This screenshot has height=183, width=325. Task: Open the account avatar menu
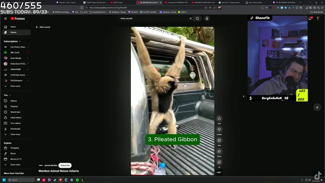[x=318, y=19]
